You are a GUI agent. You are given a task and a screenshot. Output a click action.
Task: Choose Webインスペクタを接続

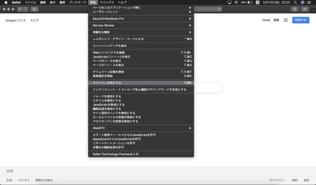(x=141, y=52)
